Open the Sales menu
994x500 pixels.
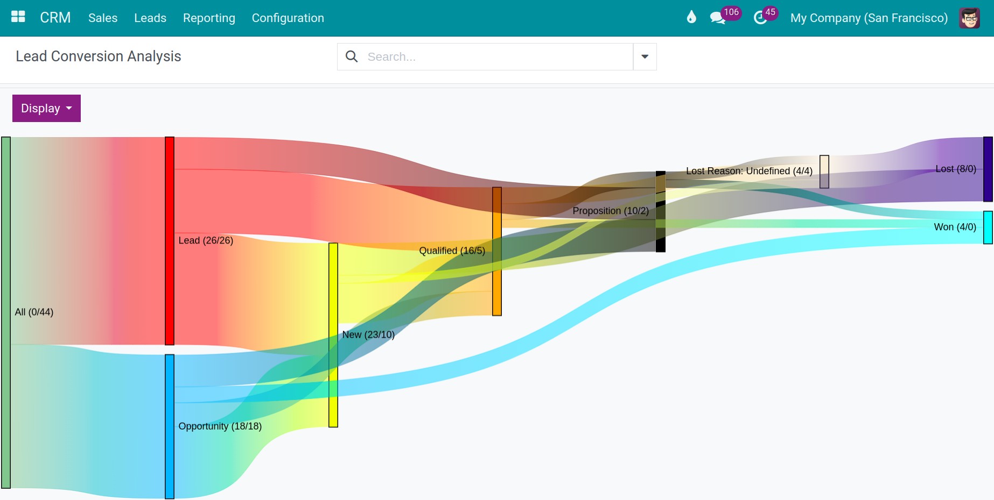click(x=103, y=18)
